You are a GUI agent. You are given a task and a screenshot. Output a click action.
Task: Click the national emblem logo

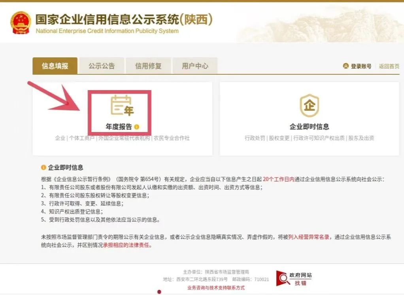tap(21, 23)
